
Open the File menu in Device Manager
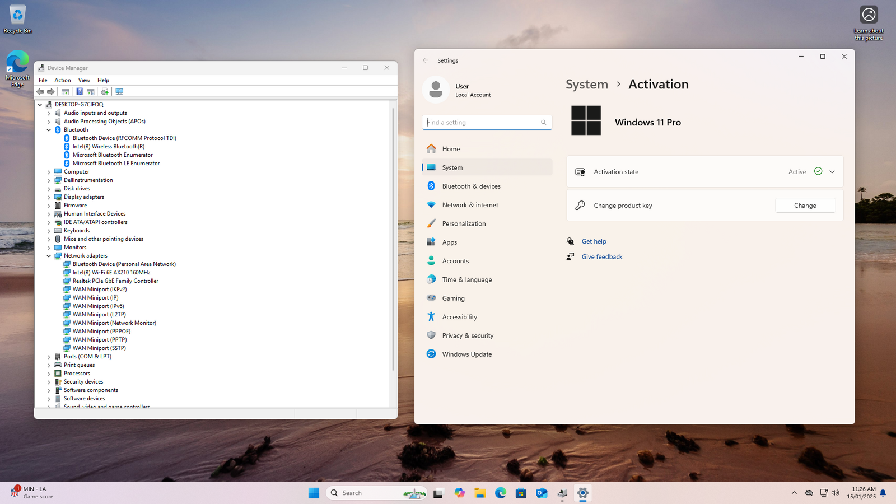[x=43, y=80]
